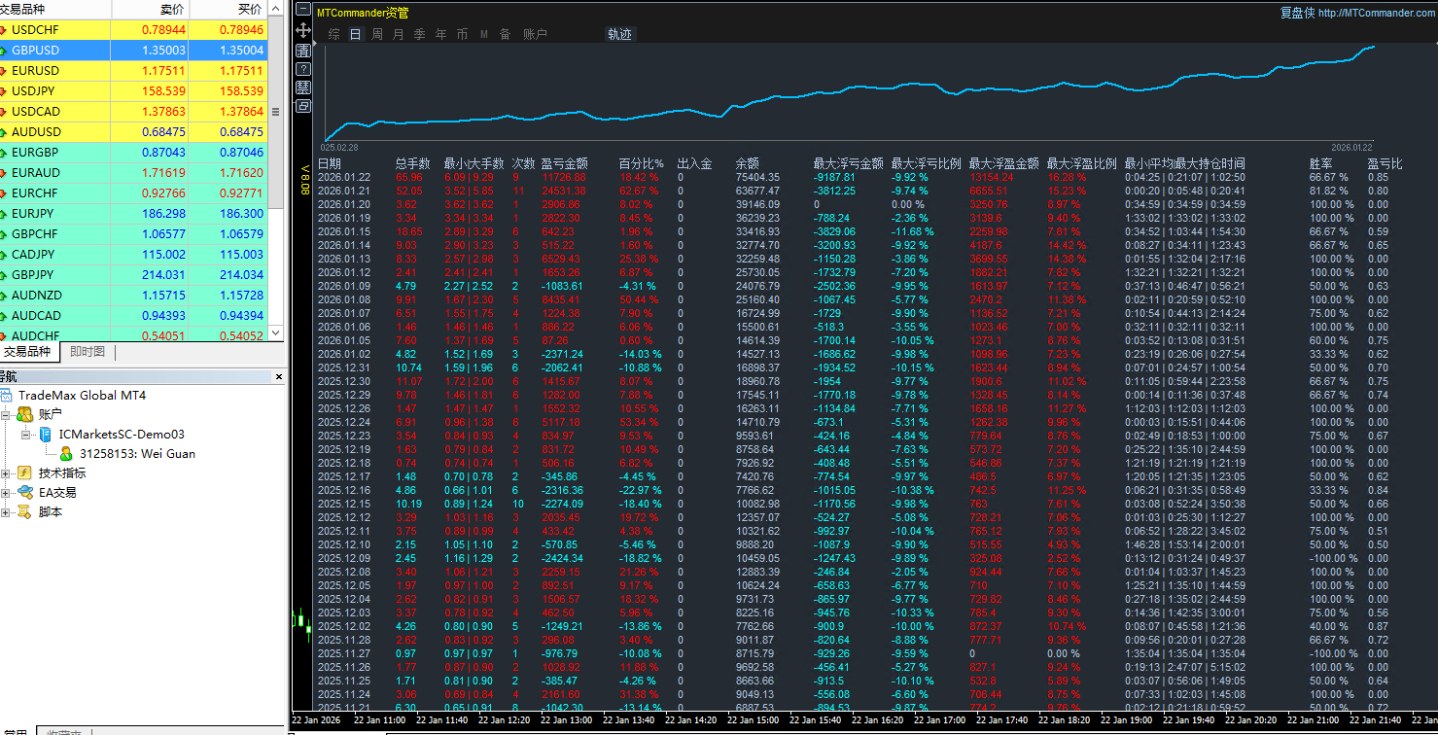The image size is (1438, 735).
Task: Switch to 月 monthly period view
Action: tap(399, 34)
